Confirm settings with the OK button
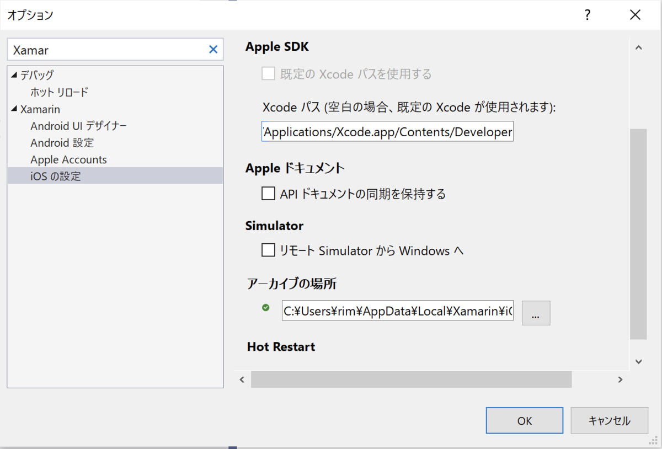Viewport: 662px width, 449px height. coord(524,420)
